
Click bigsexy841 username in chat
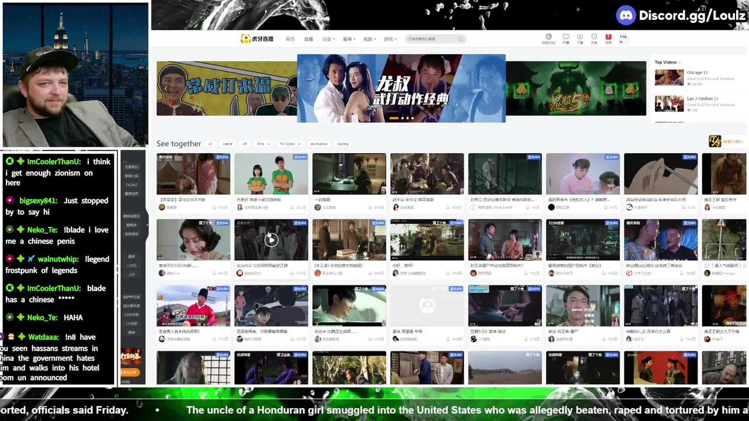click(x=39, y=201)
